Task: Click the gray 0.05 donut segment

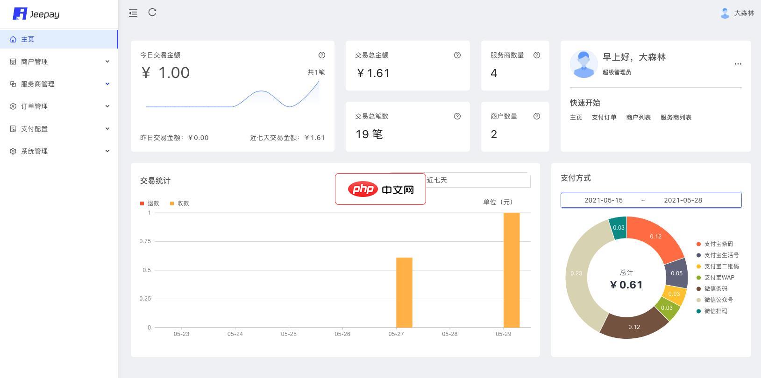Action: click(x=676, y=273)
